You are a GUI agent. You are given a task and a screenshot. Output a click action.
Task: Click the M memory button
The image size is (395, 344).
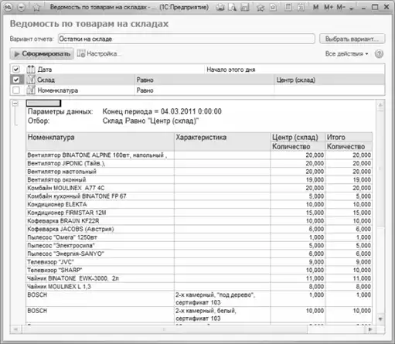click(x=315, y=7)
